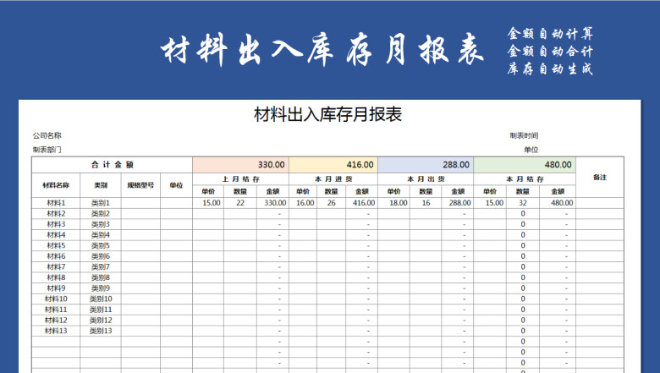Select the 材料13 cell
Viewport: 660px width, 373px height.
point(56,331)
